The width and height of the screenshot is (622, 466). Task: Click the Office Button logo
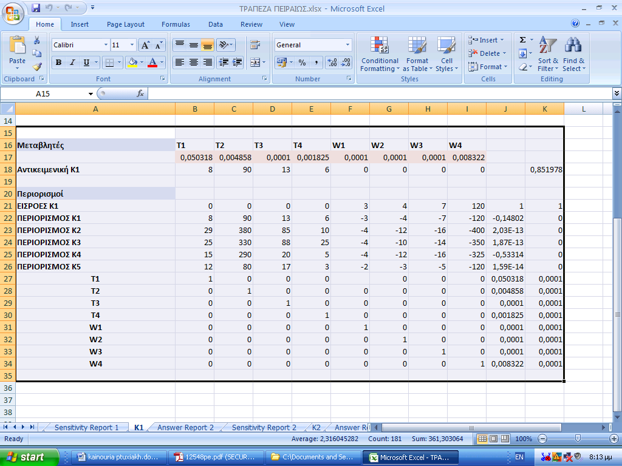pos(13,13)
